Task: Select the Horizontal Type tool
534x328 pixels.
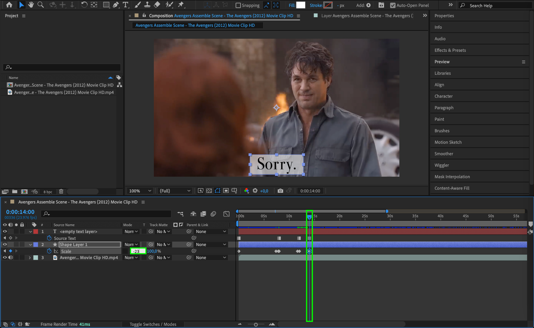Action: (x=125, y=5)
